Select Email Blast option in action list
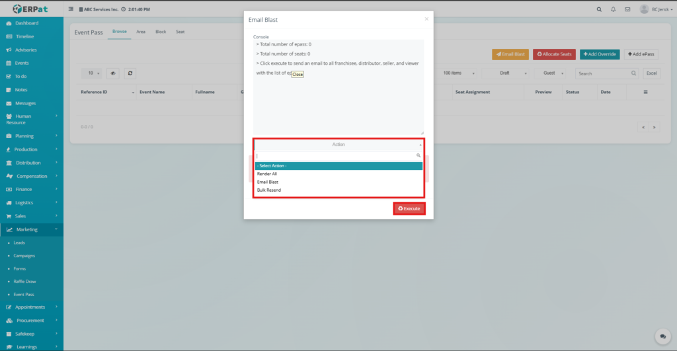This screenshot has height=351, width=677. pyautogui.click(x=268, y=182)
